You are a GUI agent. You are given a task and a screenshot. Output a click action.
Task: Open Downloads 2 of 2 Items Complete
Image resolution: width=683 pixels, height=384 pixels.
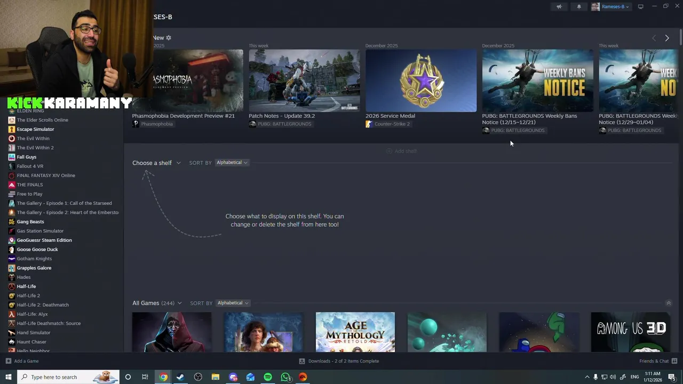click(344, 361)
